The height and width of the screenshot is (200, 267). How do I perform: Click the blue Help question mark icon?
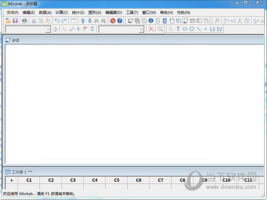[x=120, y=21]
